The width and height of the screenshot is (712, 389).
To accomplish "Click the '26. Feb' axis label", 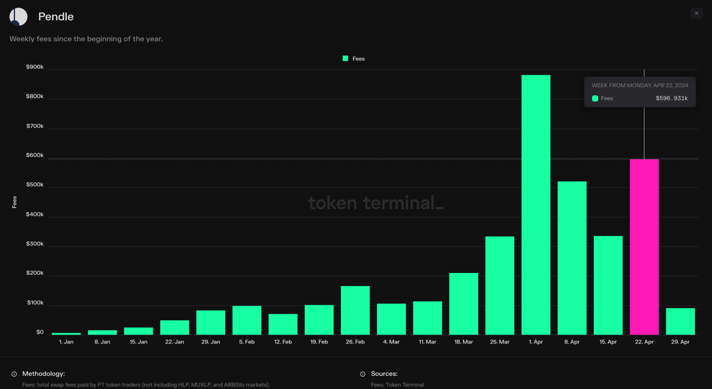I will (355, 342).
